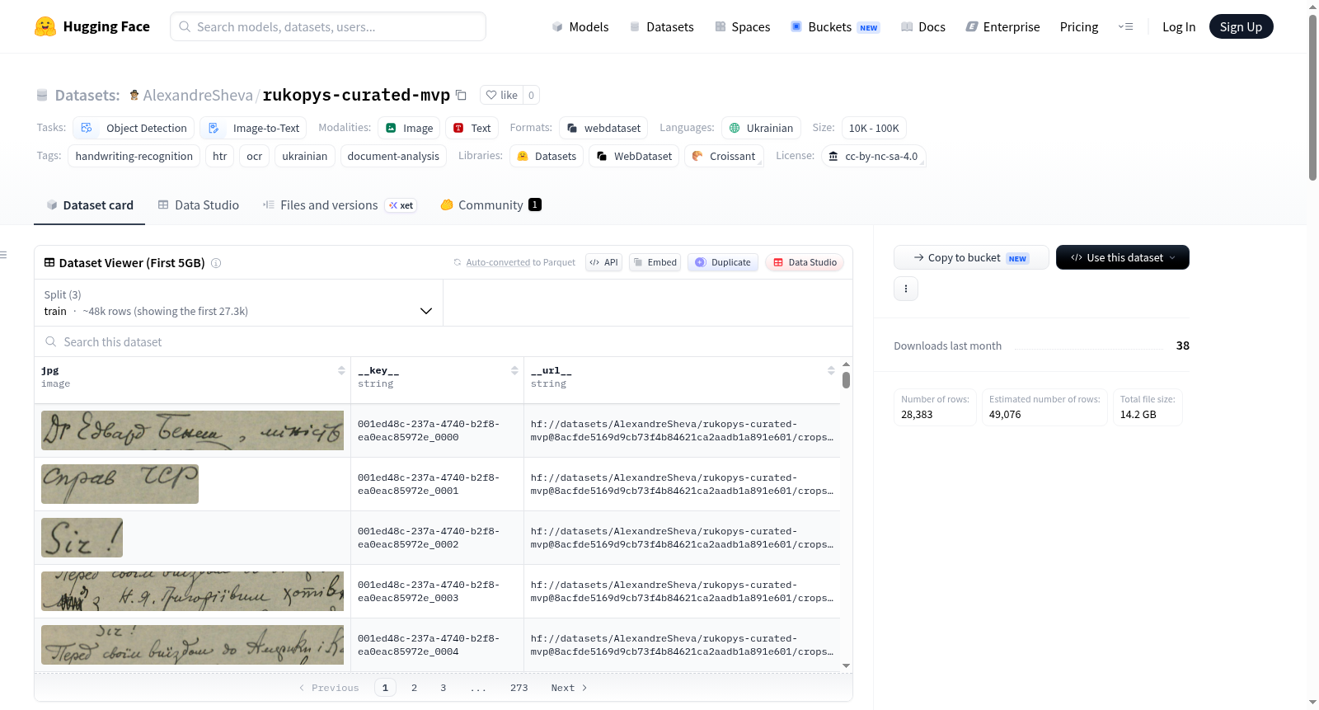Viewport: 1319px width, 710px height.
Task: Open thumbnail for row ending _0002
Action: pos(82,538)
